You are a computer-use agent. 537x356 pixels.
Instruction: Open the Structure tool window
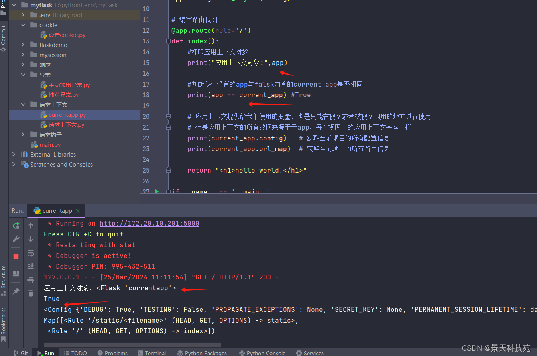(x=4, y=281)
